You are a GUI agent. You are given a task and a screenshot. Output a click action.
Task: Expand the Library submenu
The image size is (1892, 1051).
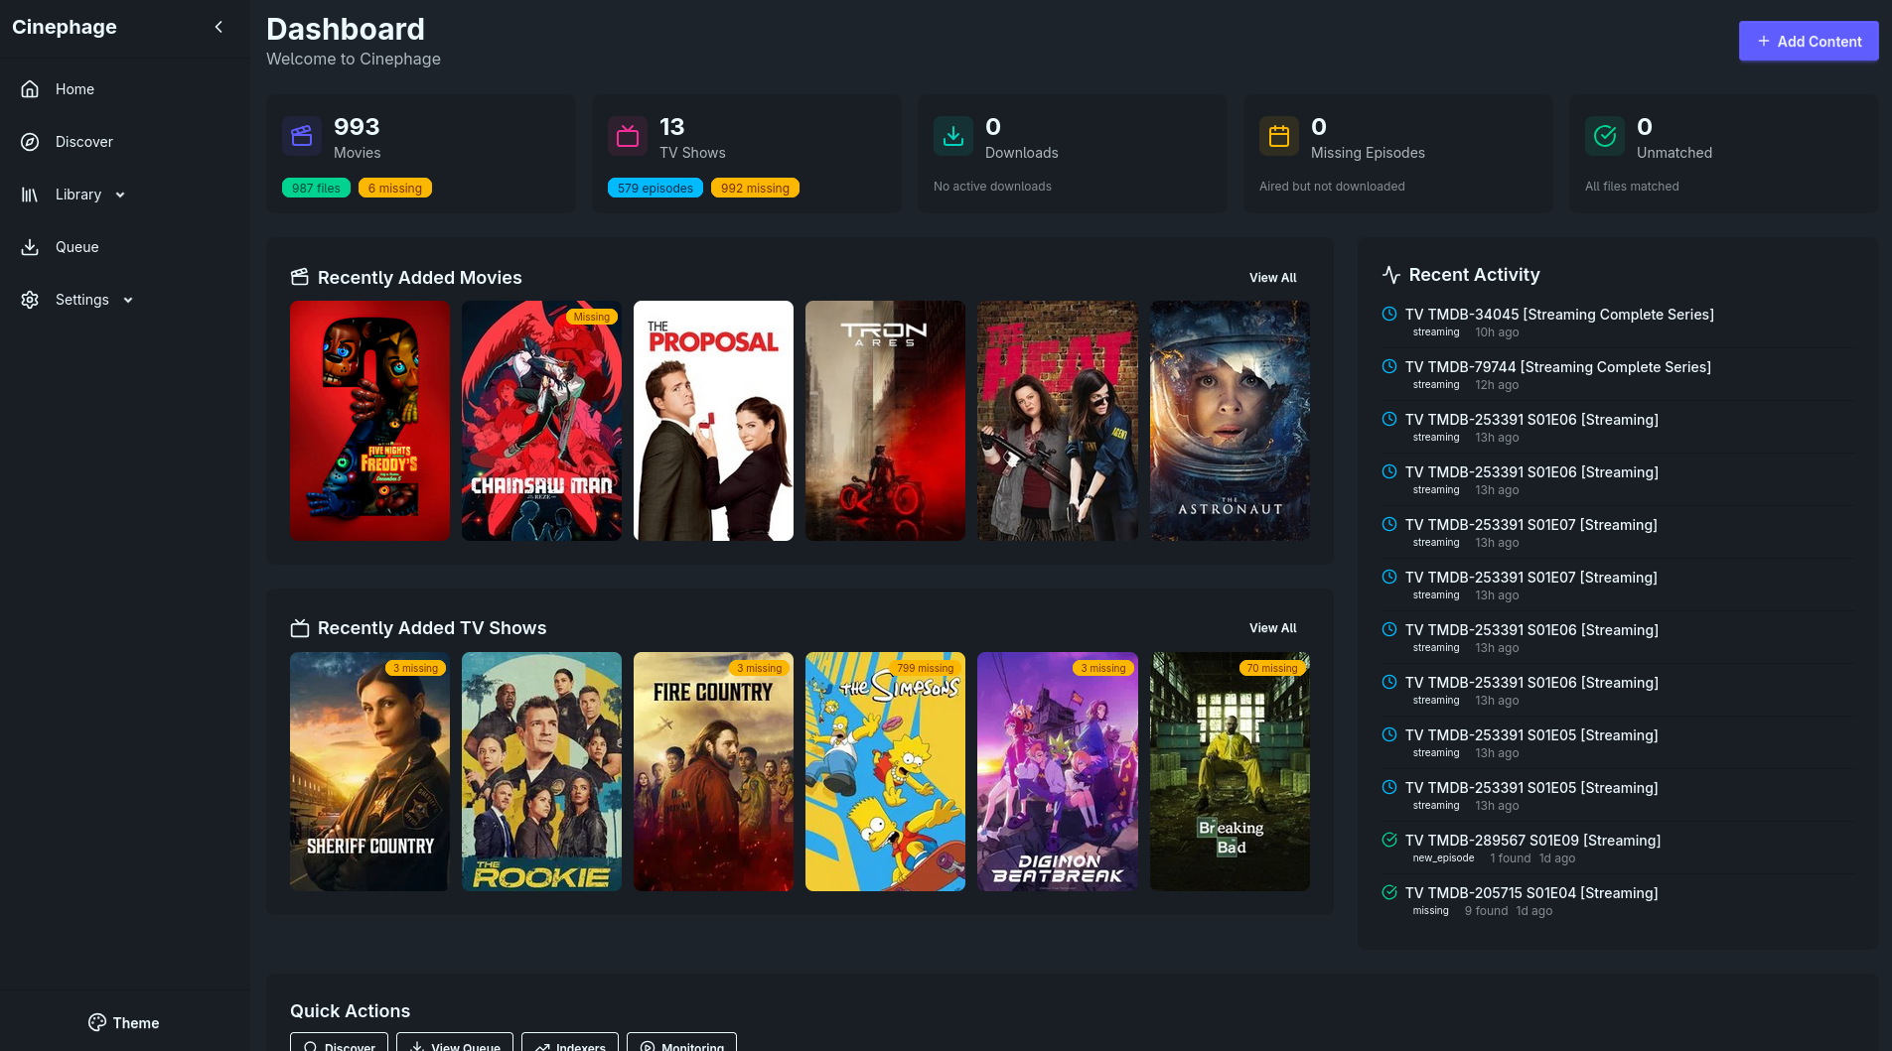tap(120, 195)
